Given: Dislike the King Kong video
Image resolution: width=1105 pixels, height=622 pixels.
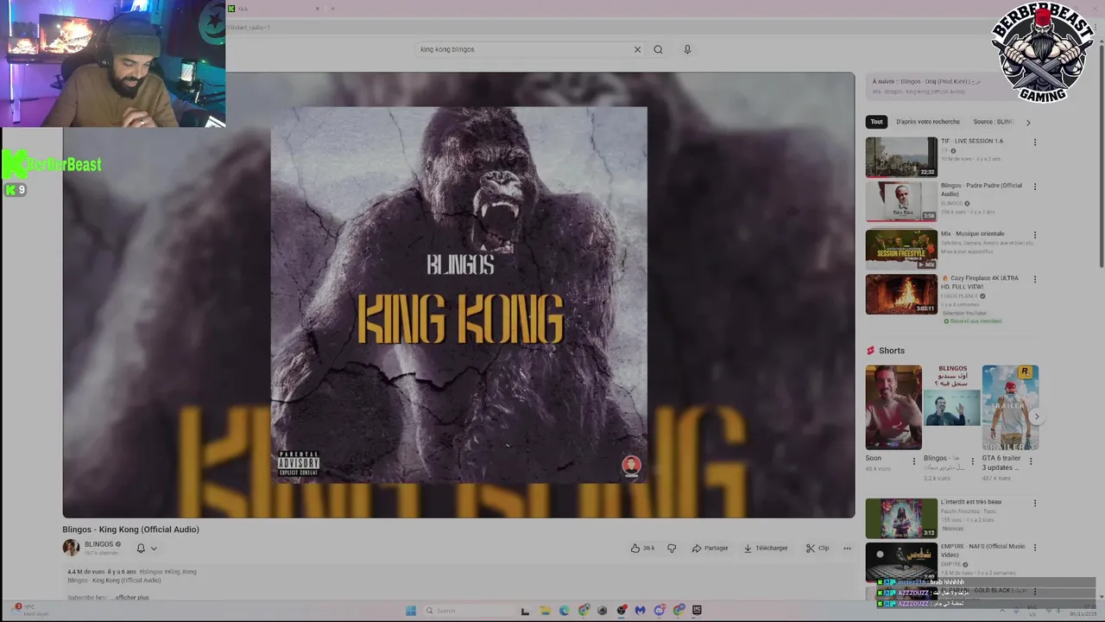Looking at the screenshot, I should [672, 548].
